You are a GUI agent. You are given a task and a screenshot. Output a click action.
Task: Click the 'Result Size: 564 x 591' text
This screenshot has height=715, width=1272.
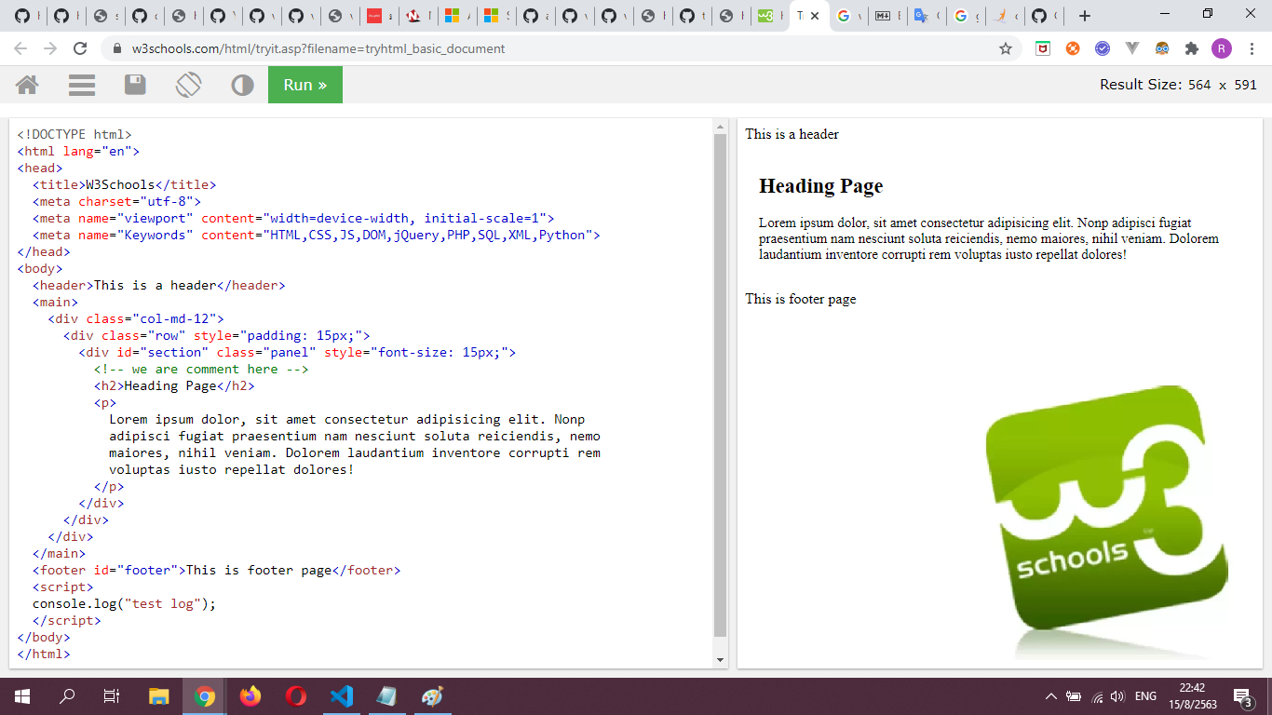(x=1178, y=85)
